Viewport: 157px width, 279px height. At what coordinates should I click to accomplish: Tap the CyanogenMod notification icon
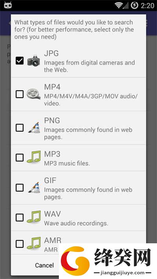8,5
